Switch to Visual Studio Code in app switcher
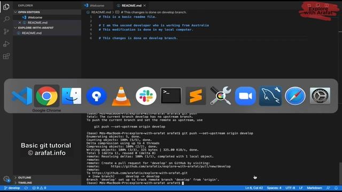This screenshot has height=192, width=342. [x=22, y=96]
